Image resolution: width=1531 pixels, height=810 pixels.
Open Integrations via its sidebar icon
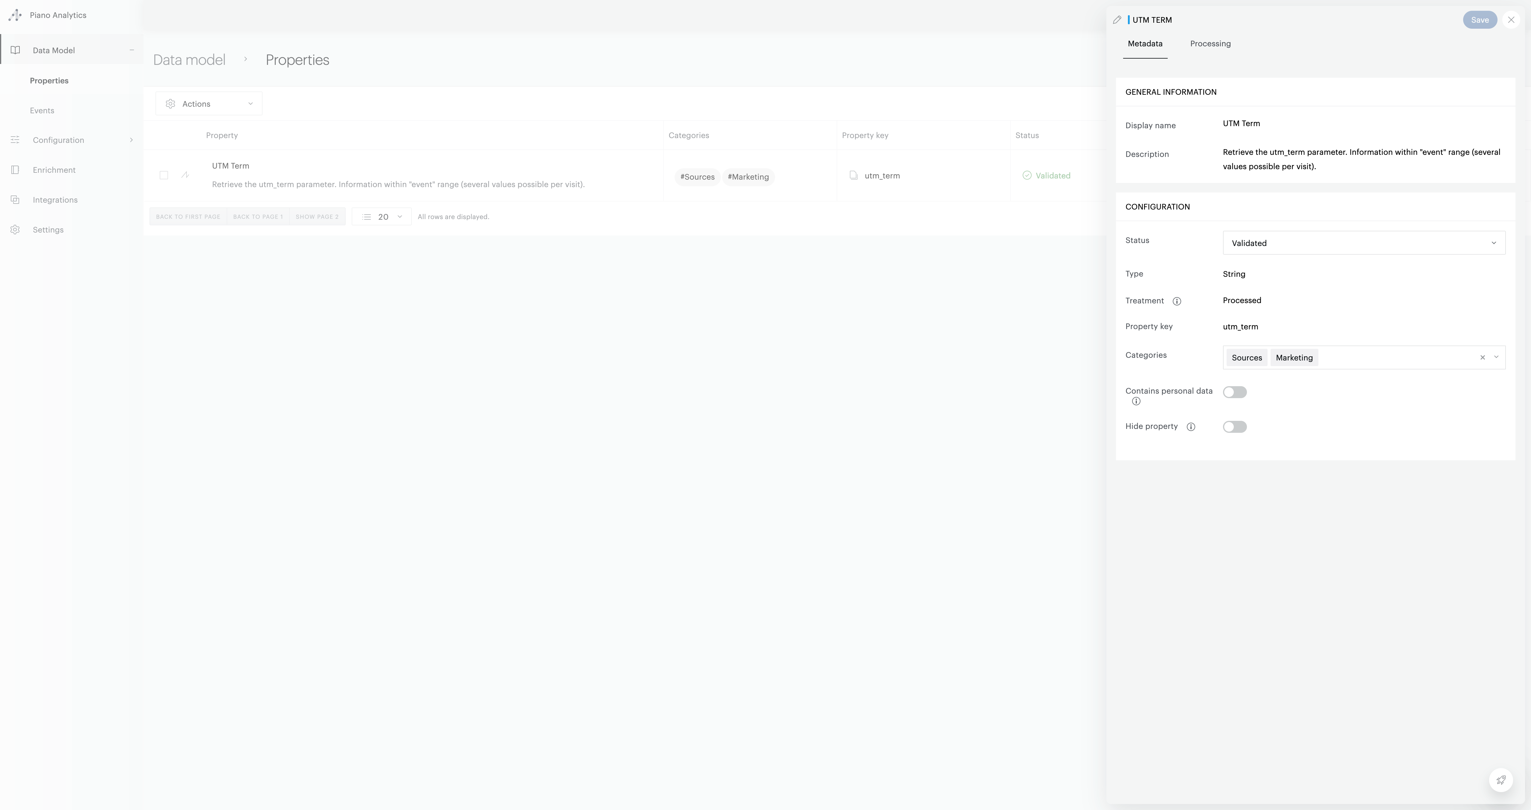click(15, 200)
